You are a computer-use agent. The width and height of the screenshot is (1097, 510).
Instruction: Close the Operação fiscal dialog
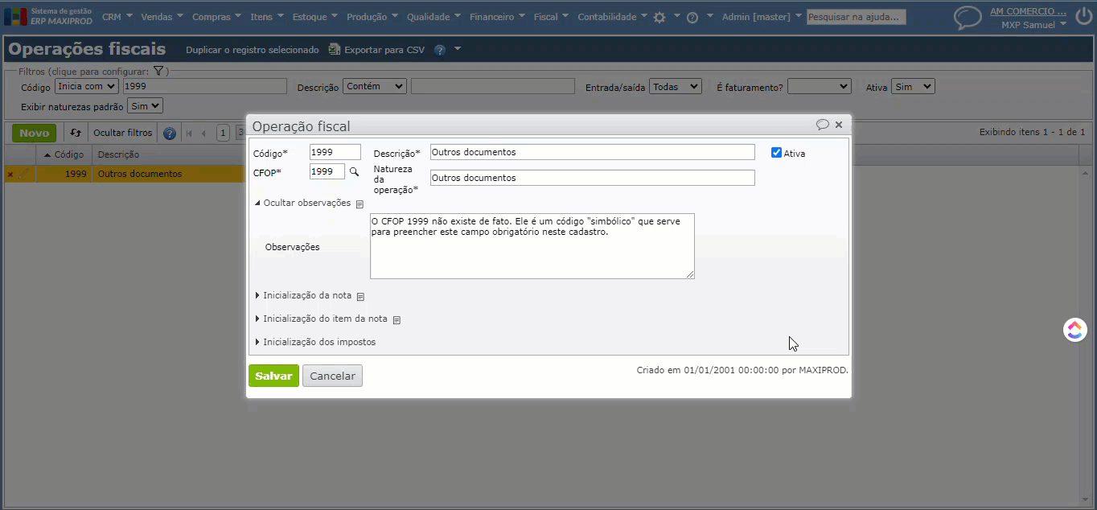[839, 125]
